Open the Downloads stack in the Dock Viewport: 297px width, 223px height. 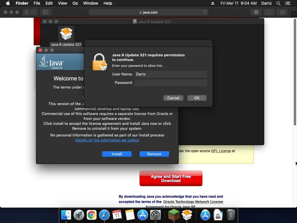[218, 215]
